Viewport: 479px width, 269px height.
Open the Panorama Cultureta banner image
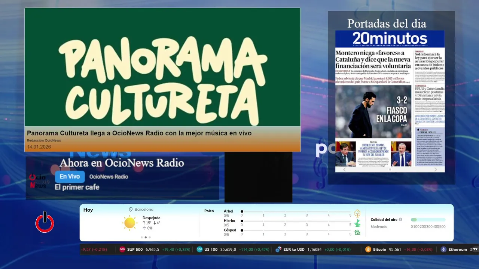(162, 67)
